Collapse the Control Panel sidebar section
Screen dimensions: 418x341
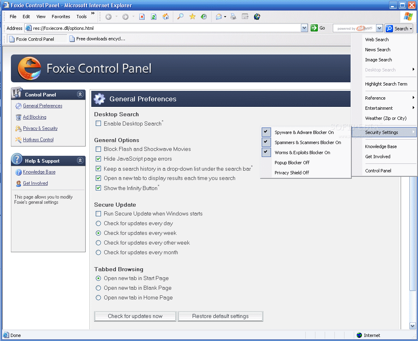tap(80, 94)
